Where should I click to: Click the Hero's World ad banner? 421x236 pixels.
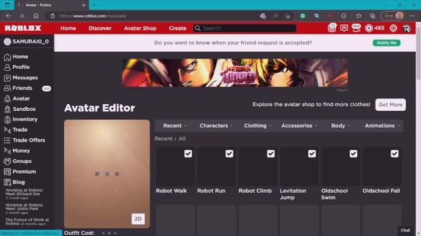pyautogui.click(x=235, y=73)
